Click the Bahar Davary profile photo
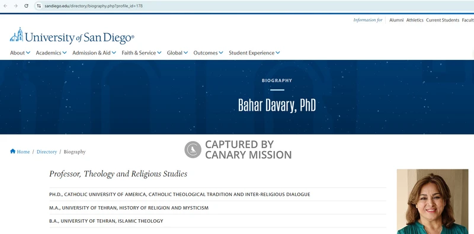Image resolution: width=474 pixels, height=234 pixels. [x=433, y=201]
